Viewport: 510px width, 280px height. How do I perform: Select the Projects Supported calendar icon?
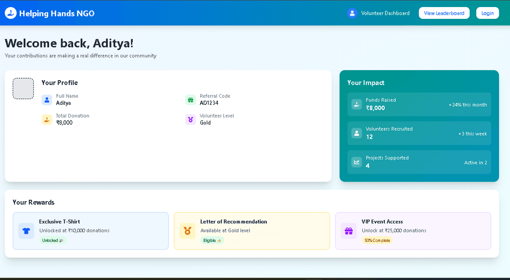tap(356, 162)
